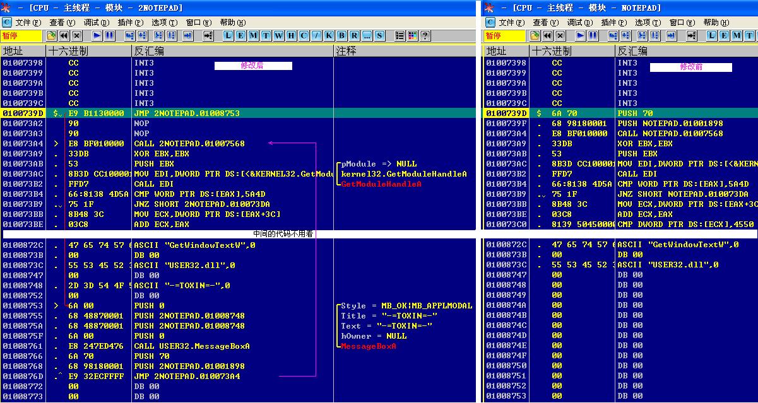Open 插件(P) menu in the 2NOTEPAD window
The image size is (758, 403).
tap(131, 22)
